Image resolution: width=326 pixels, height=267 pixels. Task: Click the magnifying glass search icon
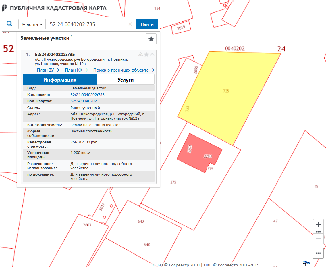9,24
